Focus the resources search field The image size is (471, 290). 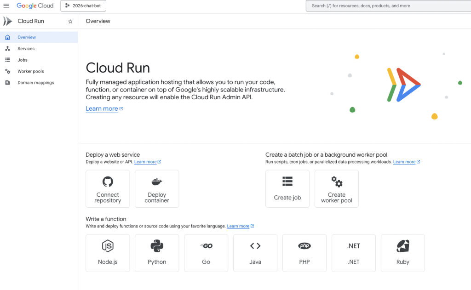(x=388, y=6)
